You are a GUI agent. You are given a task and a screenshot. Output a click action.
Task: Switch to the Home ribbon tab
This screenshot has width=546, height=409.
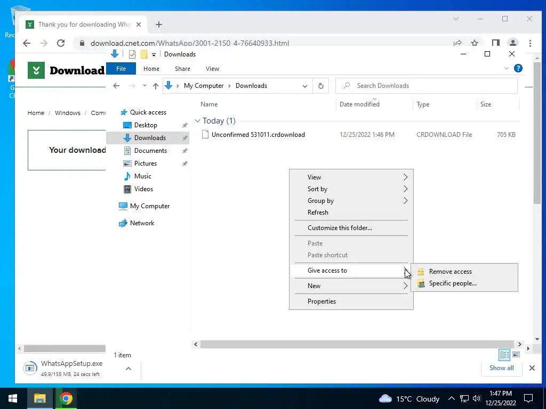151,69
